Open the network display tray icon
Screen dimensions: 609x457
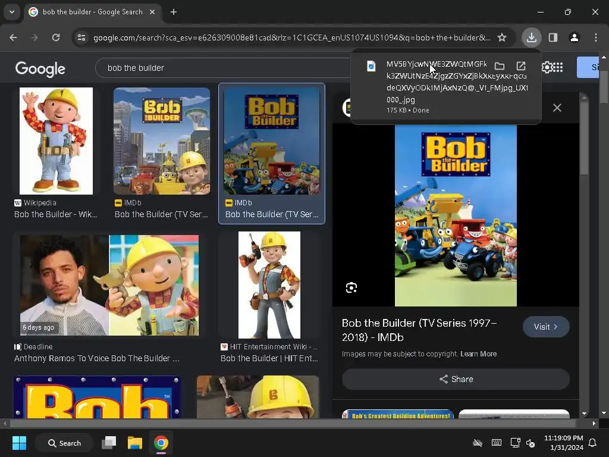point(516,443)
